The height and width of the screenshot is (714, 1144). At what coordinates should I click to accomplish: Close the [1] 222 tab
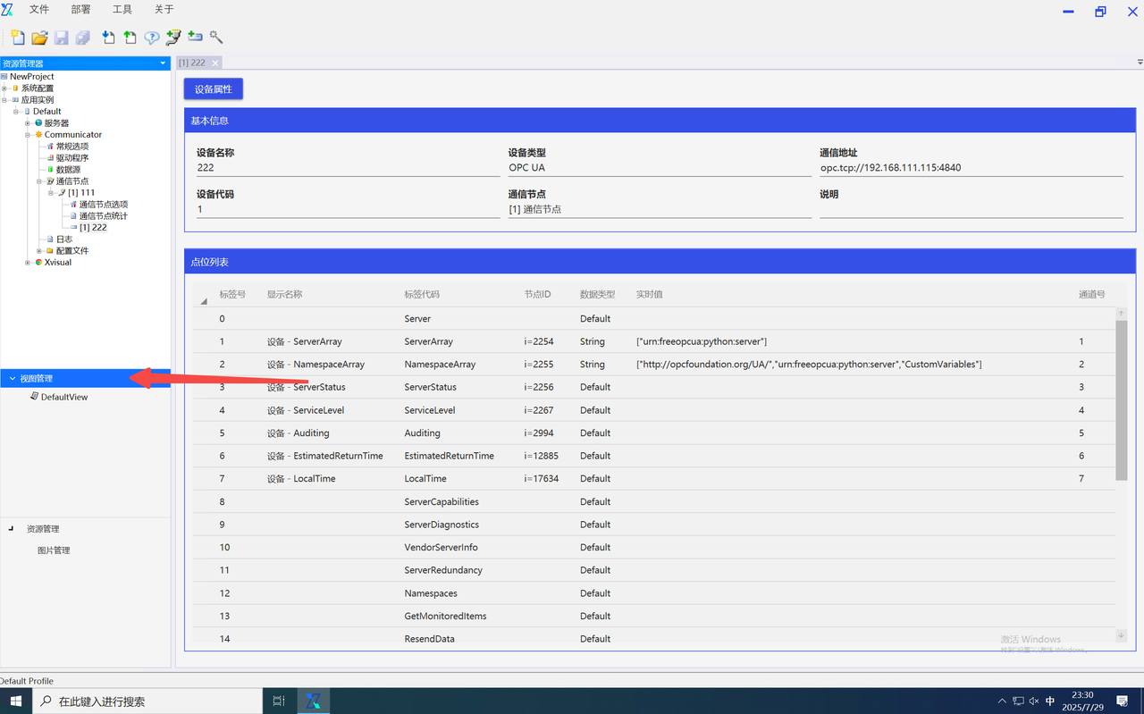pos(215,63)
